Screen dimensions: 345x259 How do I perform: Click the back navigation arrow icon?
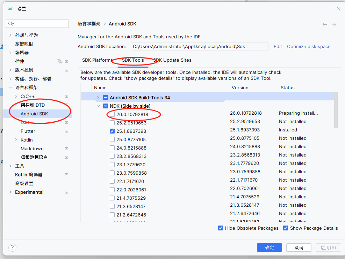325,24
